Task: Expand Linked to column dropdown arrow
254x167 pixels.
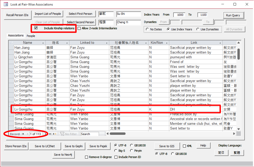Action: tap(107, 43)
